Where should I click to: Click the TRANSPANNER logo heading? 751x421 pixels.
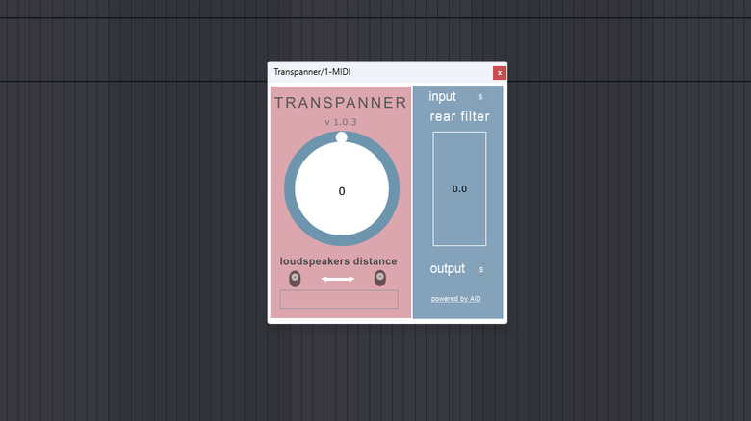coord(341,103)
